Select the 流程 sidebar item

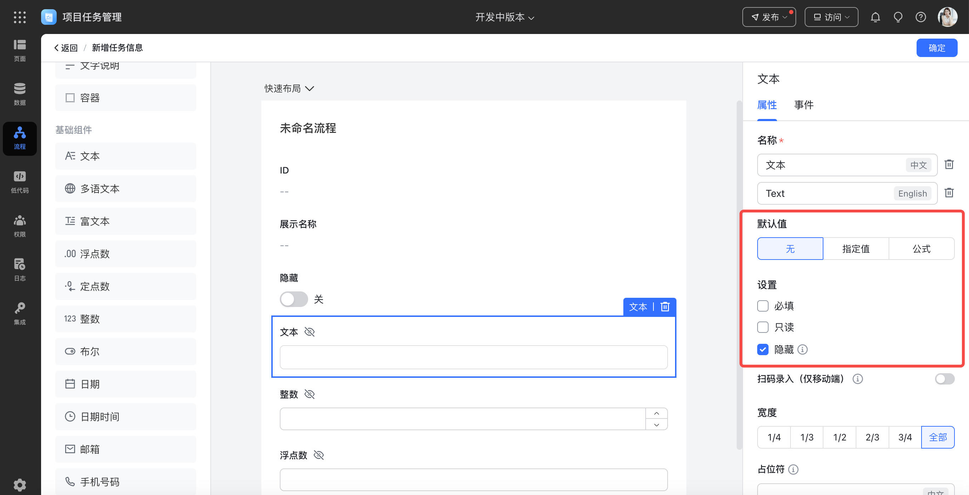coord(19,138)
